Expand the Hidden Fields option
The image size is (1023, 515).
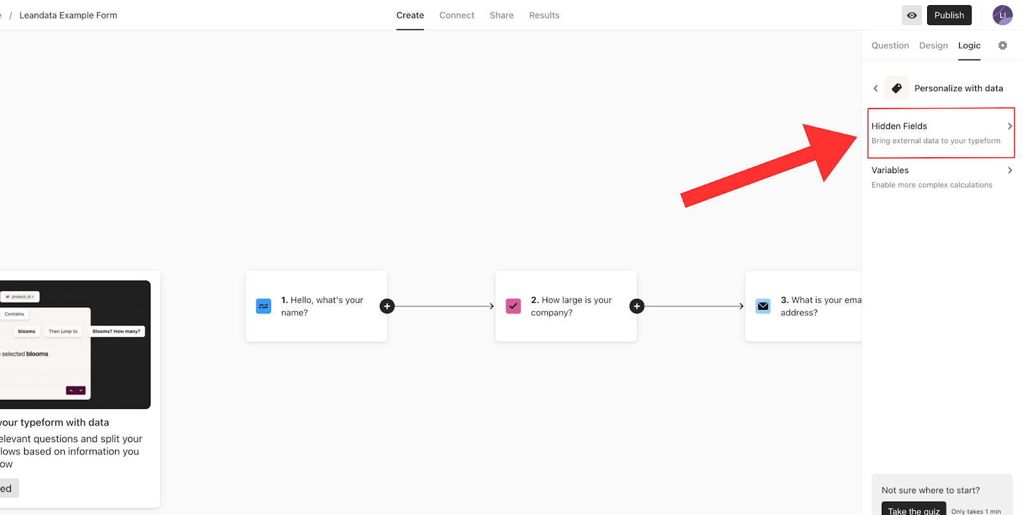[941, 132]
